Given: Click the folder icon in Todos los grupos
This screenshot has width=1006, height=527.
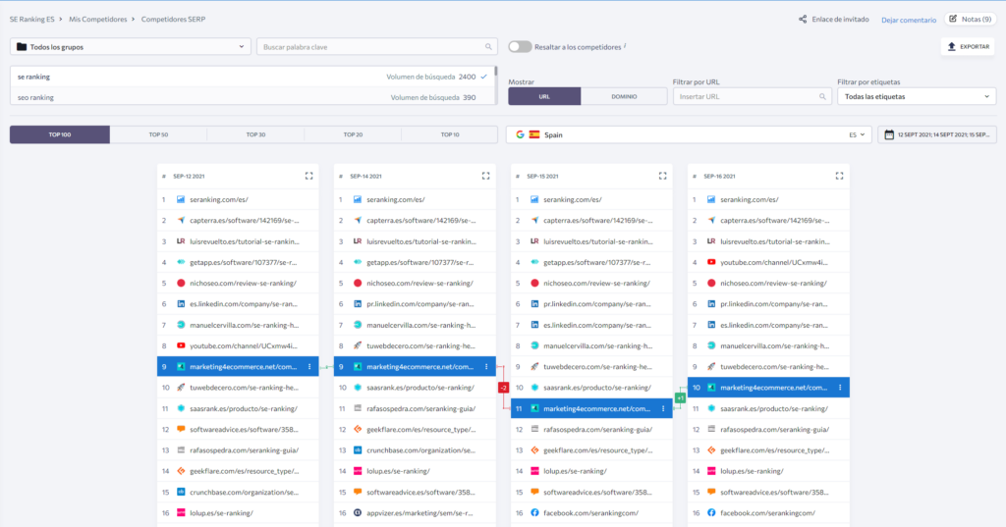Looking at the screenshot, I should (22, 47).
